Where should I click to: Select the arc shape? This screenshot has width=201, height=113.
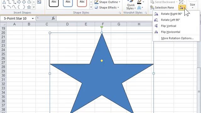pyautogui.click(x=9, y=7)
